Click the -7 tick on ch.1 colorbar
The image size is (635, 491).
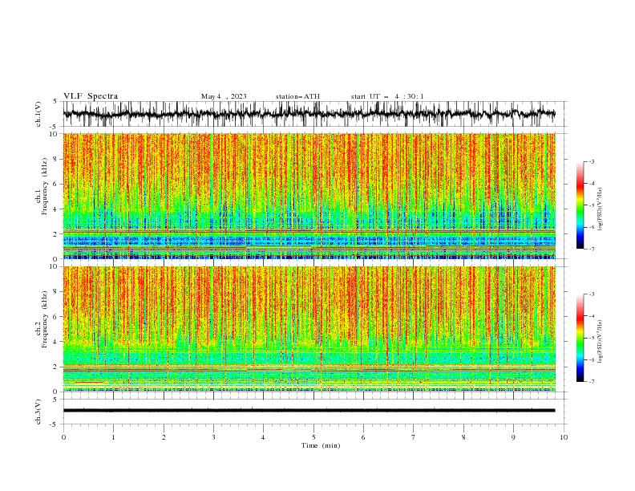point(591,249)
